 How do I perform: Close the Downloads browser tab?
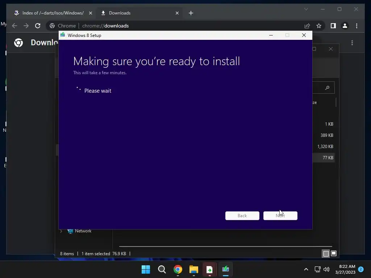[177, 13]
